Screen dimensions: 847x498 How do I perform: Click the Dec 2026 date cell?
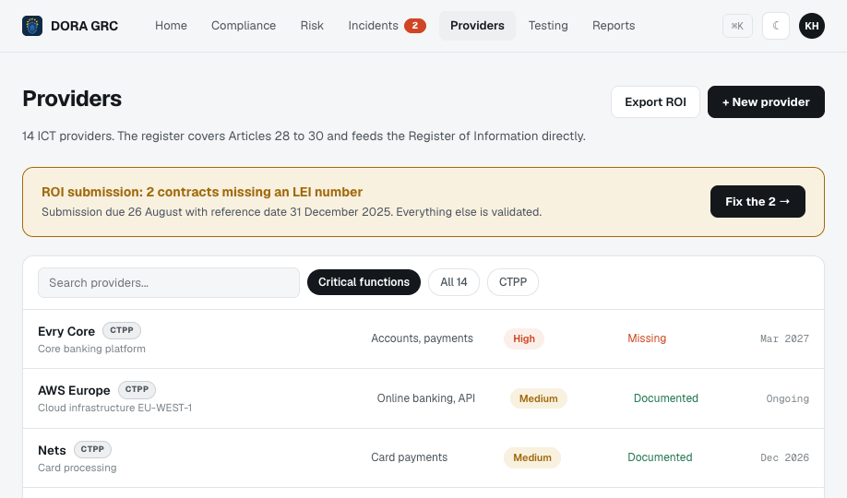click(784, 457)
